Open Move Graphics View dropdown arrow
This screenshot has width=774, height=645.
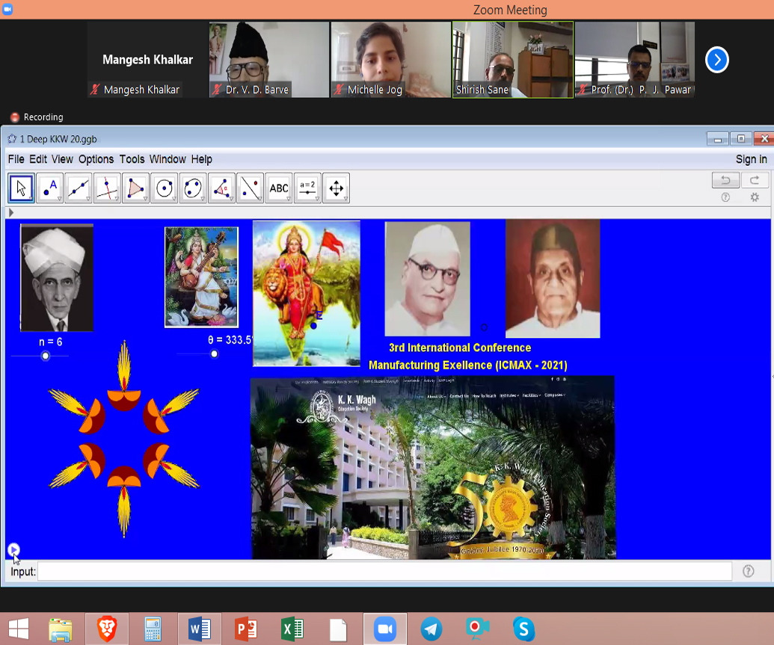[345, 199]
